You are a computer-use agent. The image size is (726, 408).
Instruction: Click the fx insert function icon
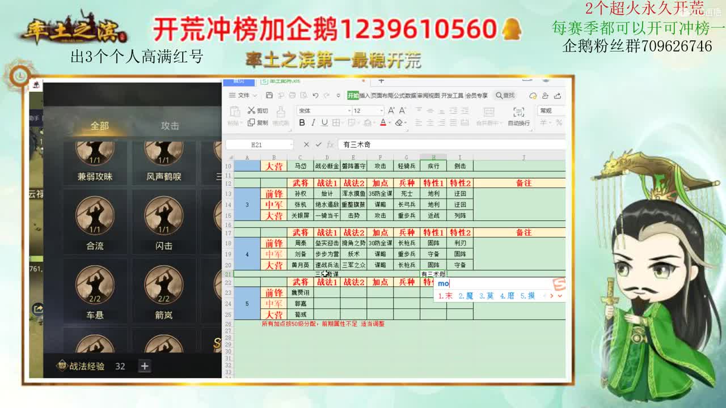pyautogui.click(x=330, y=144)
